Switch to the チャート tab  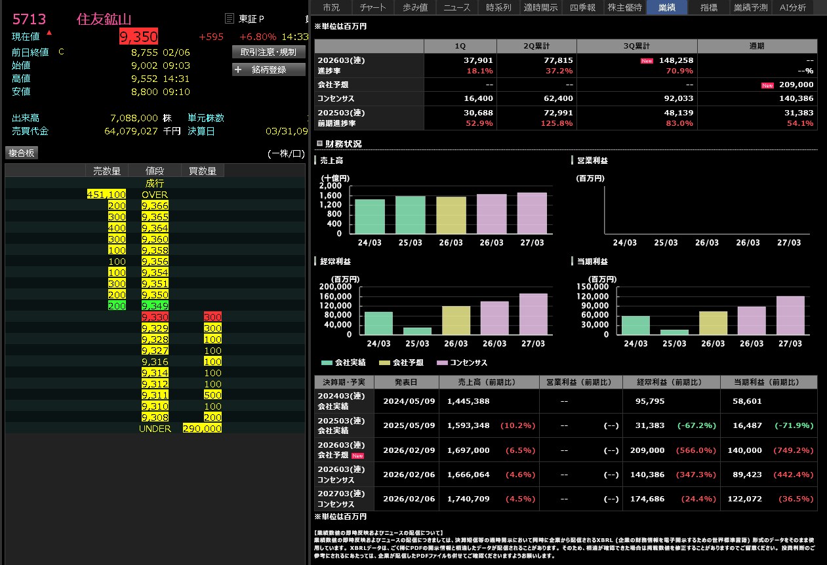tap(373, 8)
